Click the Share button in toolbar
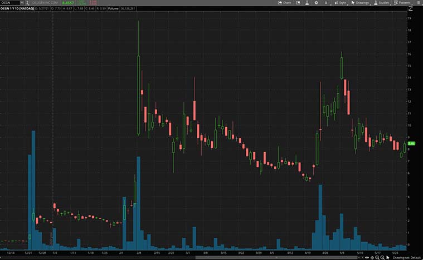 point(284,3)
